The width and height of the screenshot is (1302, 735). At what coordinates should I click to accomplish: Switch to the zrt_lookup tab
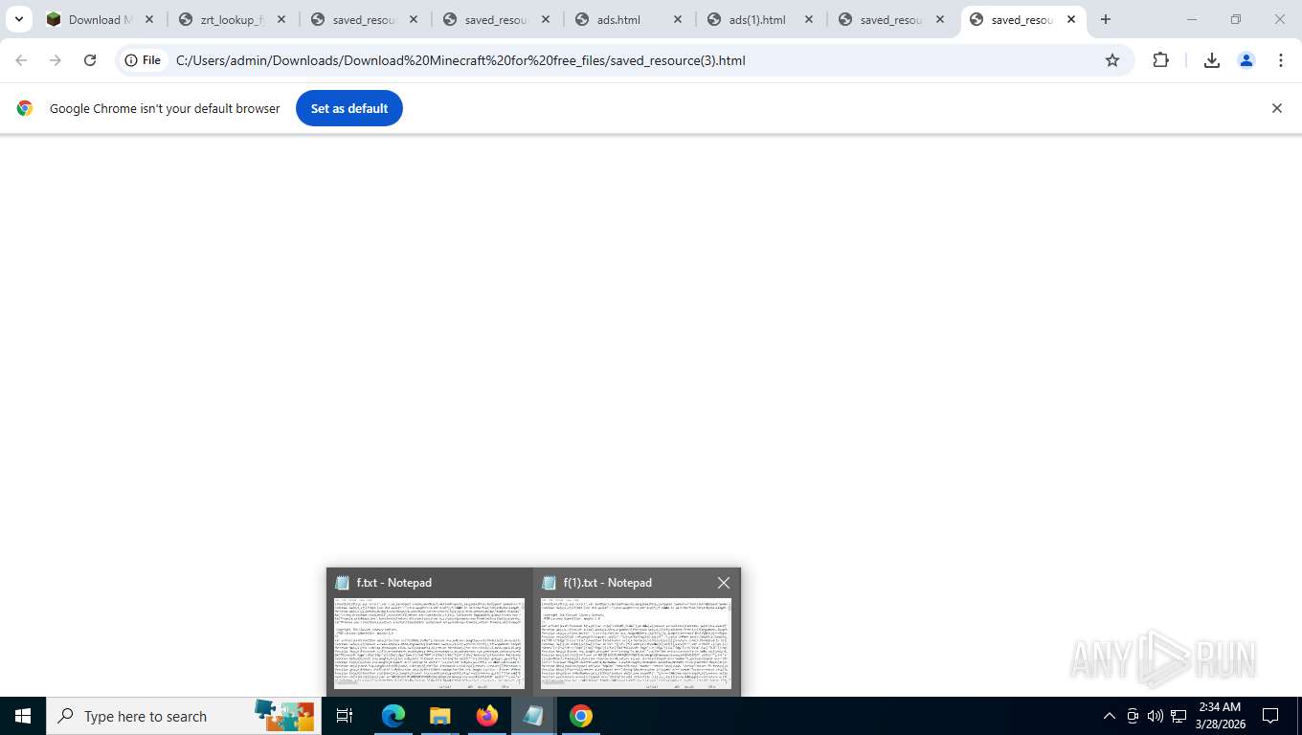tap(233, 19)
